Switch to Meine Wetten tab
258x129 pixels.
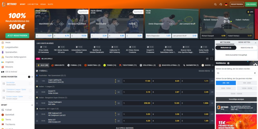point(244,42)
